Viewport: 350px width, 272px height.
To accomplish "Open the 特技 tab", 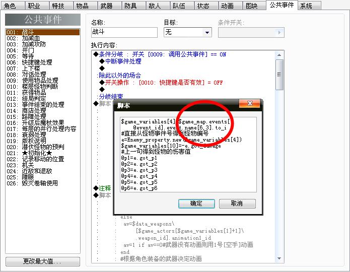I will pyautogui.click(x=61, y=6).
